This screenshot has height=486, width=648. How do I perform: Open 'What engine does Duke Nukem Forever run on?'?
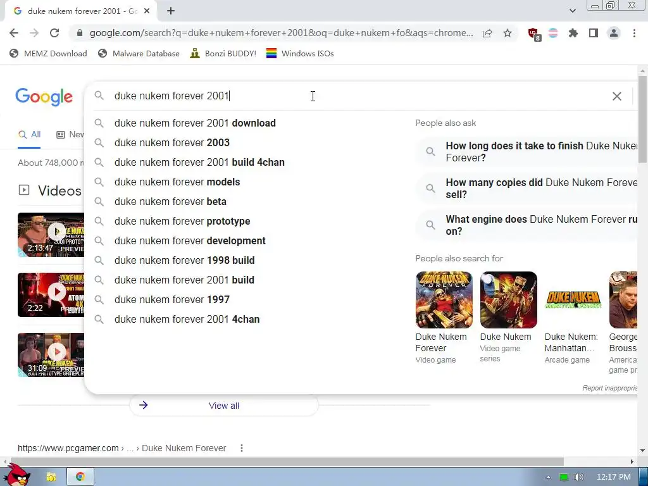pos(527,225)
